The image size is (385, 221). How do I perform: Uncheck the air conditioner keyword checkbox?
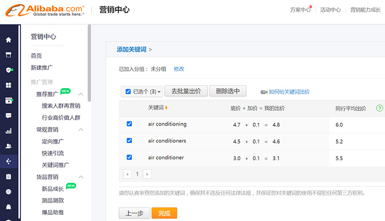129,157
